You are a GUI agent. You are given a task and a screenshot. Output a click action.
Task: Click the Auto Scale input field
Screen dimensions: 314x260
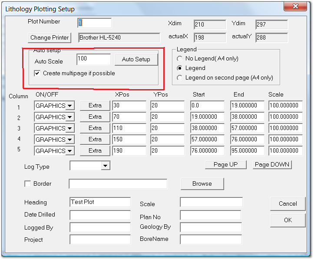pyautogui.click(x=93, y=59)
